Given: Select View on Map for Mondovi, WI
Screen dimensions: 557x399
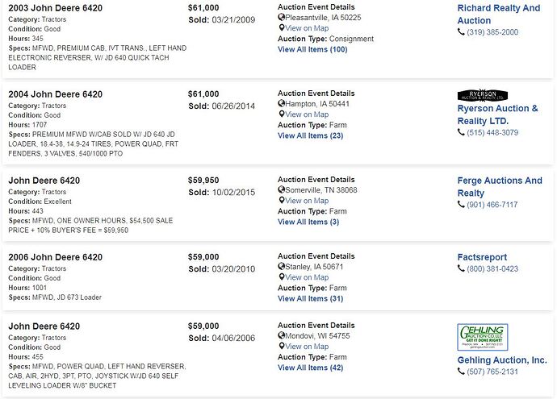Looking at the screenshot, I should pos(307,346).
